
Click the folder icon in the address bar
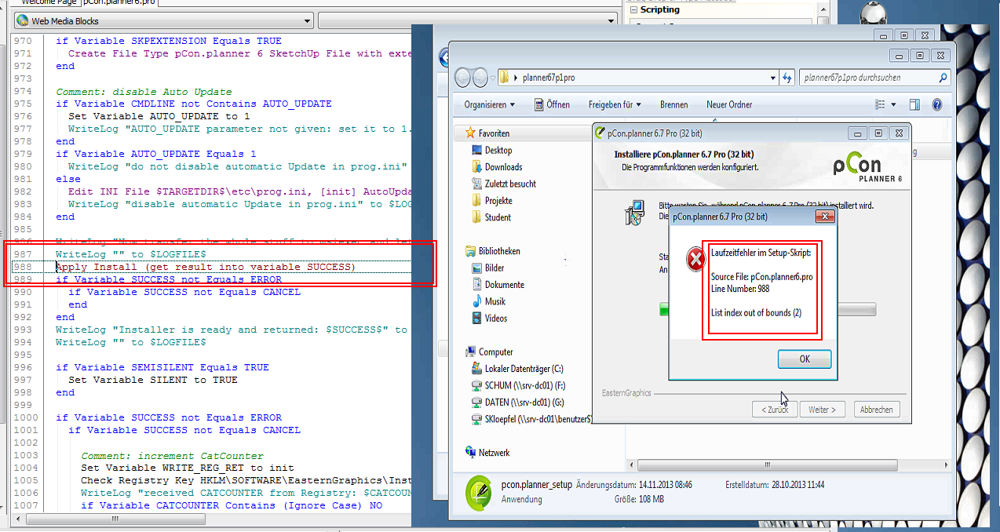[504, 78]
